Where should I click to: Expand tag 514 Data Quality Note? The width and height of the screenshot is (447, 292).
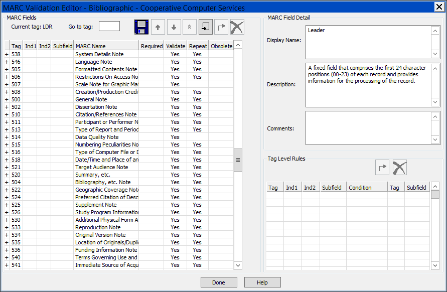tap(7, 137)
